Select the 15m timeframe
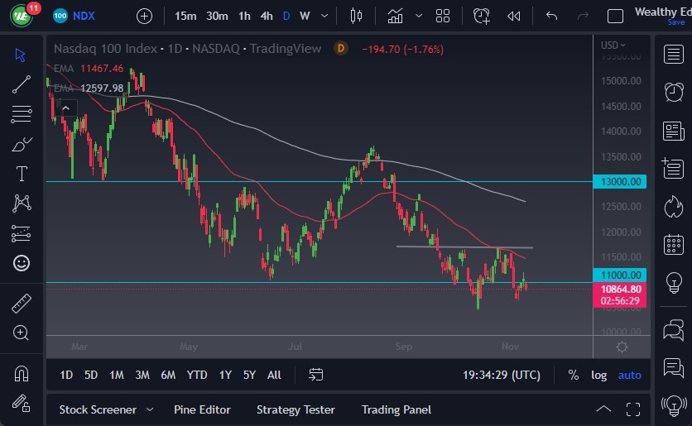692x426 pixels. point(185,17)
